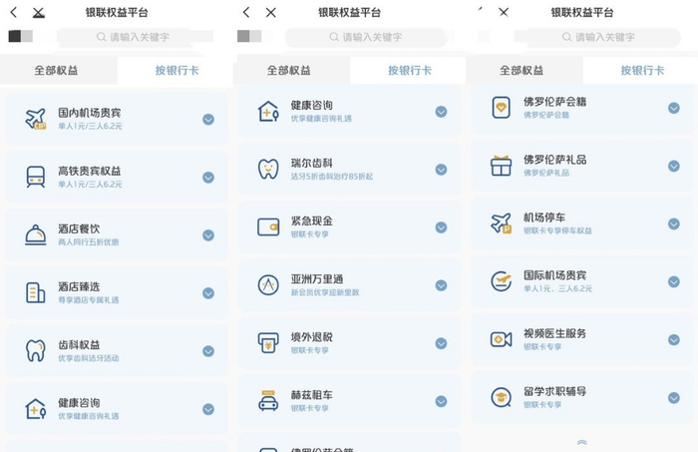Open the 瑞尔齿科 title text
Viewport: 698px width, 452px height.
click(311, 163)
